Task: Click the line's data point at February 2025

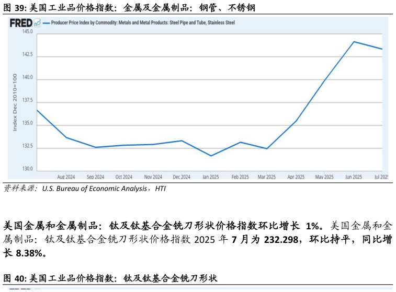Action: 240,142
